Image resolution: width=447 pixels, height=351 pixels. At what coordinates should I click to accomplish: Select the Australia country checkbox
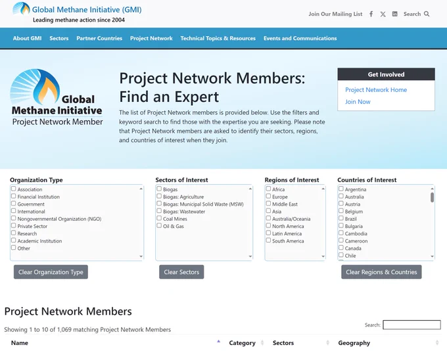(x=341, y=196)
